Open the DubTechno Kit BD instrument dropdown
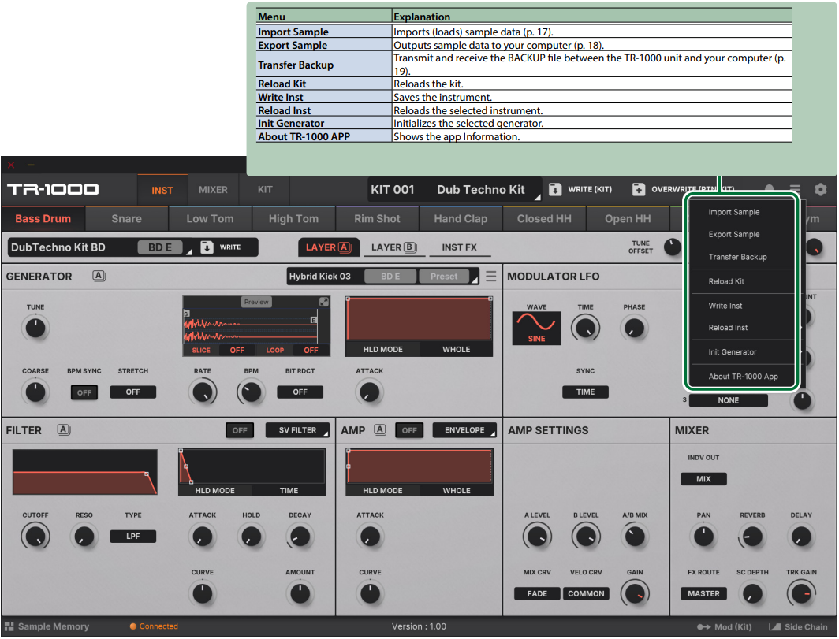Image resolution: width=839 pixels, height=639 pixels. click(x=101, y=247)
